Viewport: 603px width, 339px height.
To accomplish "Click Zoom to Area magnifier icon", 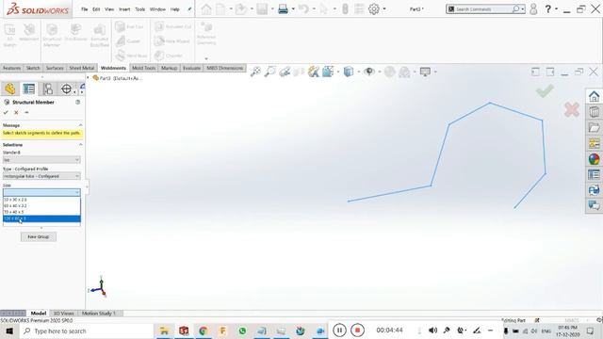I will pos(270,72).
